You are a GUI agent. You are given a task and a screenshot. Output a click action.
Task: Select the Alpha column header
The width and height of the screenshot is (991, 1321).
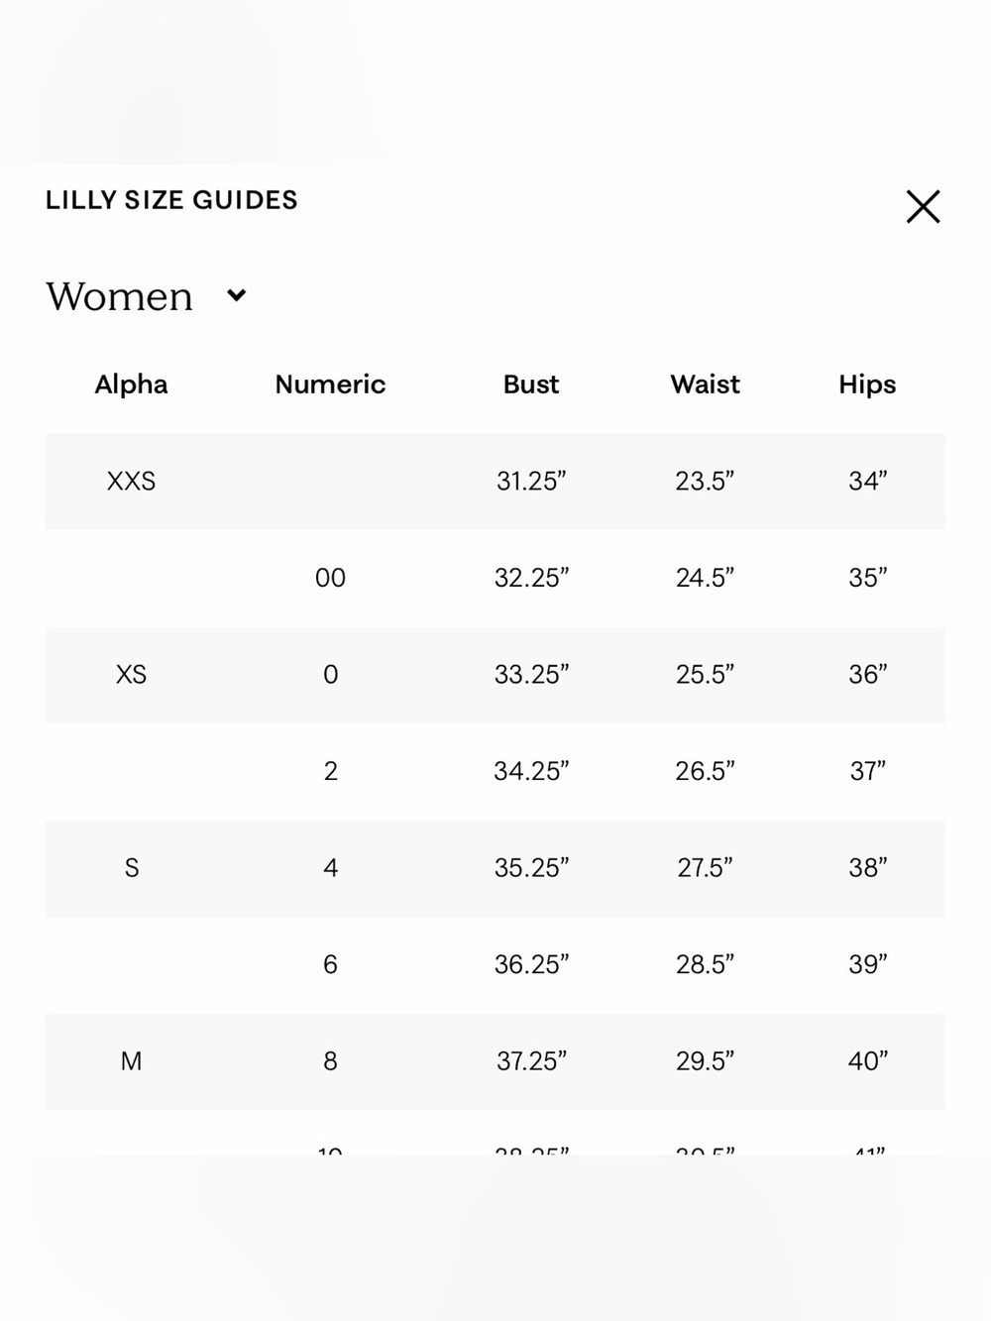click(x=131, y=385)
